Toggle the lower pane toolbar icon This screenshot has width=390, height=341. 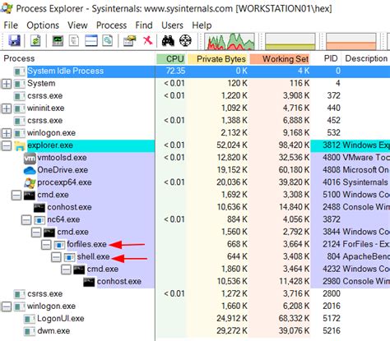(x=91, y=40)
